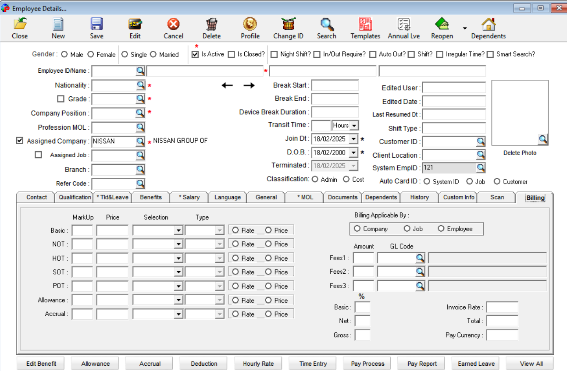This screenshot has width=567, height=371.
Task: Expand the Accrual row Selection dropdown
Action: tap(178, 314)
